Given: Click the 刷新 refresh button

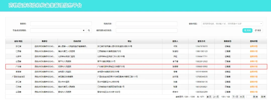Looking at the screenshot, I should tap(263, 97).
